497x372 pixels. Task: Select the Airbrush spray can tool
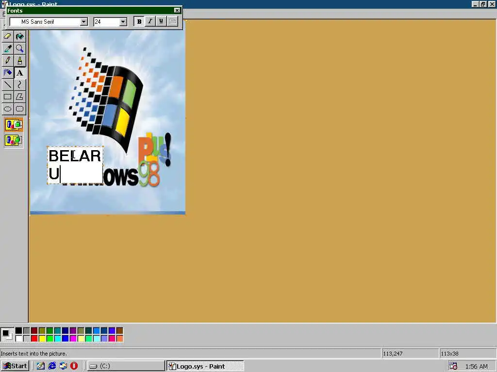click(x=8, y=73)
